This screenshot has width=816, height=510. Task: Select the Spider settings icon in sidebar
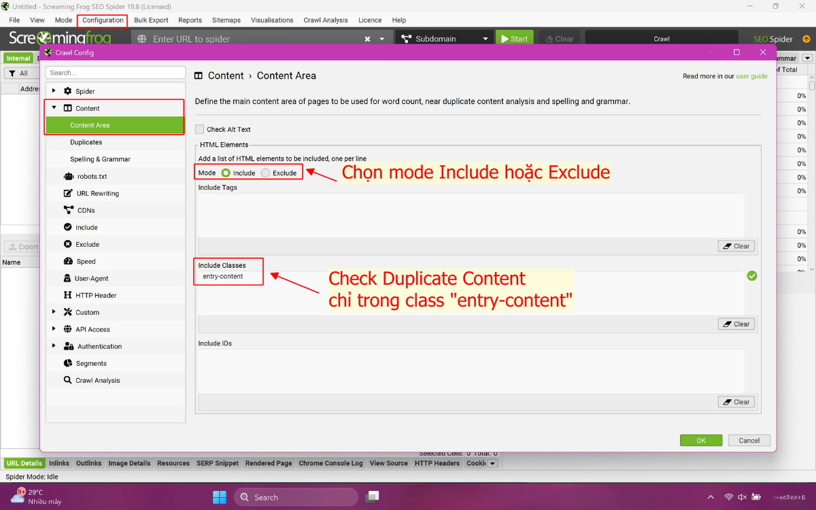point(69,90)
